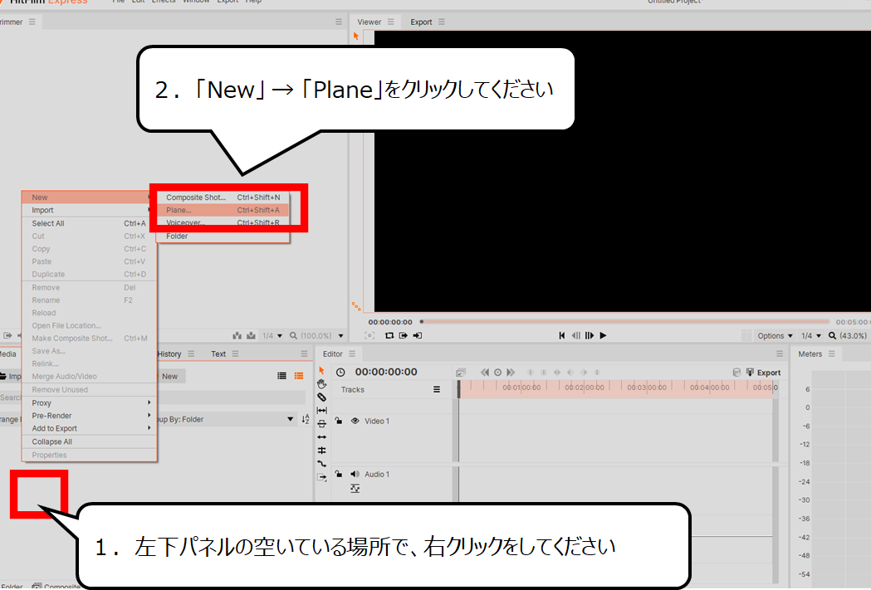The height and width of the screenshot is (590, 871).
Task: Jump to previous edit point in Editor
Action: point(485,373)
